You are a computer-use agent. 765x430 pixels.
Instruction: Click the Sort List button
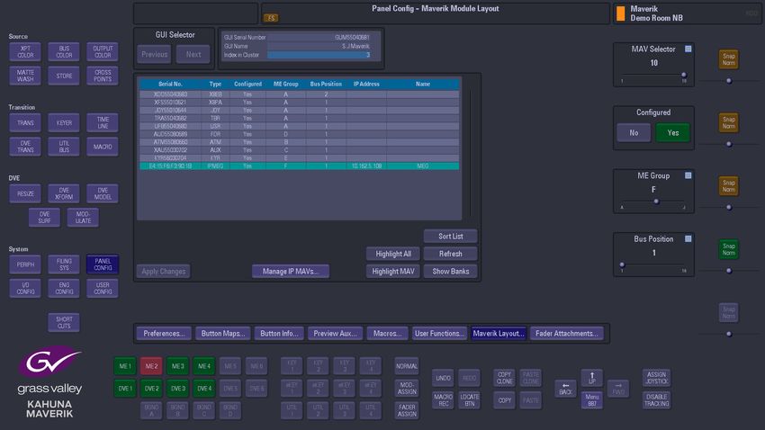point(450,236)
